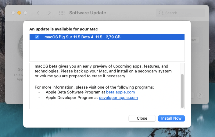Screen dimensions: 215x137
Task: Click the Software Update gear icon behind dialog
Action: (21, 47)
